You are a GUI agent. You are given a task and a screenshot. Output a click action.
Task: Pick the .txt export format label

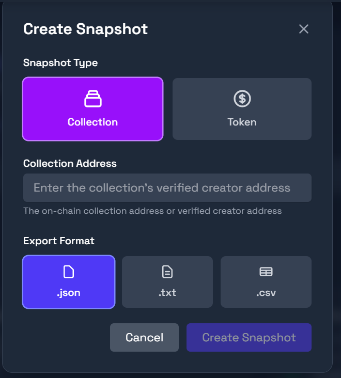(167, 293)
